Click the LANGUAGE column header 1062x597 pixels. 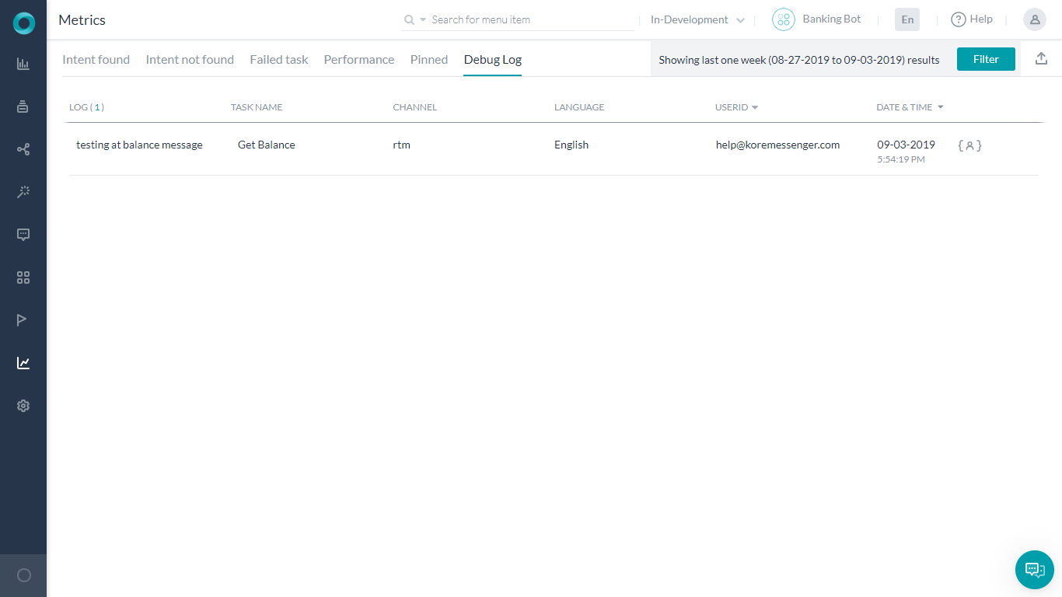[x=579, y=107]
